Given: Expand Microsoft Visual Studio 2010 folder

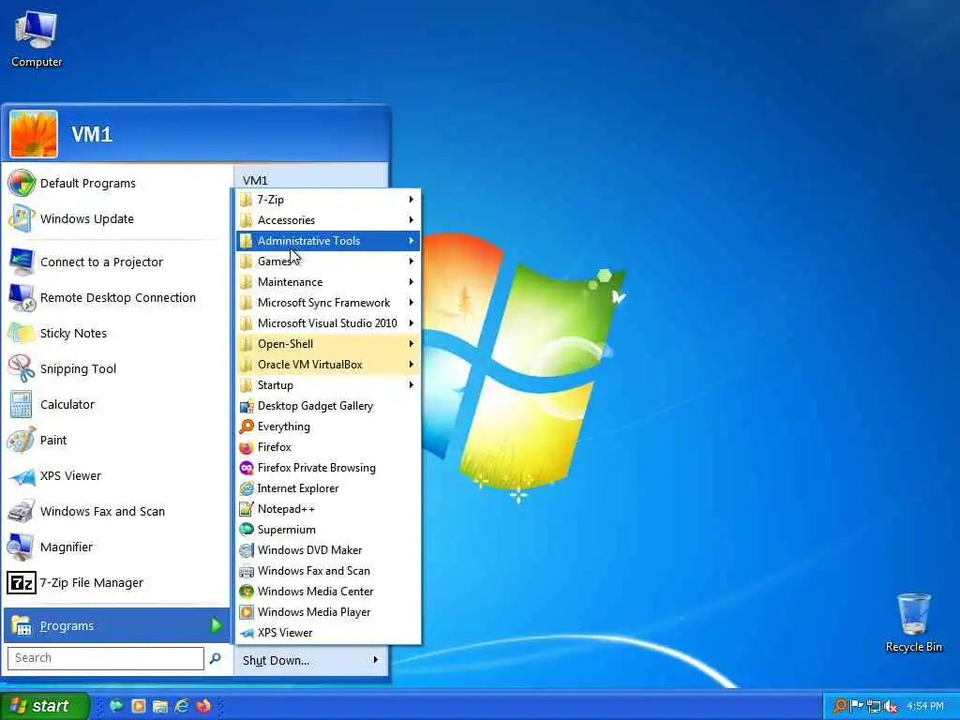Looking at the screenshot, I should click(x=328, y=323).
